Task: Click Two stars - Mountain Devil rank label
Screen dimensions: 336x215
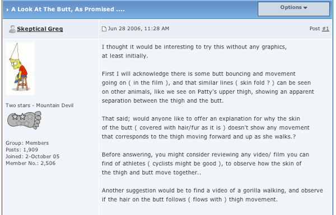Action: 40,106
